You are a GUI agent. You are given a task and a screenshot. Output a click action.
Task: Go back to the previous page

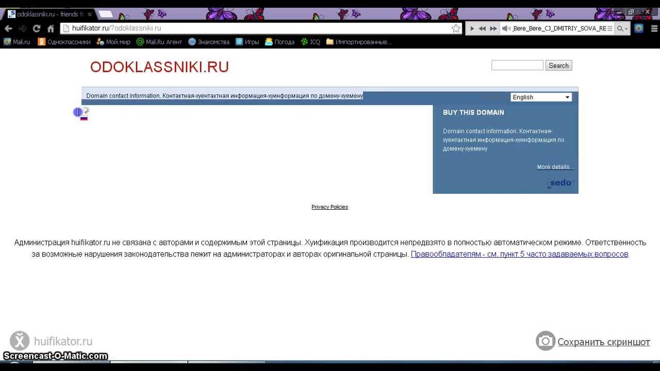tap(8, 28)
